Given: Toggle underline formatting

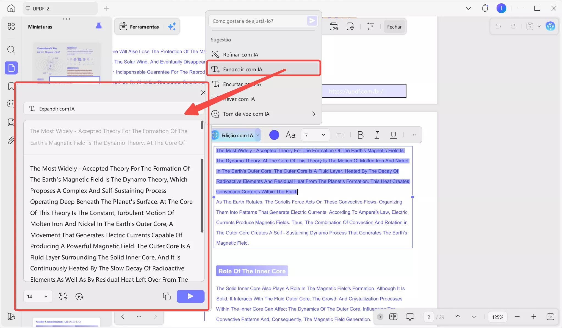Looking at the screenshot, I should [393, 135].
